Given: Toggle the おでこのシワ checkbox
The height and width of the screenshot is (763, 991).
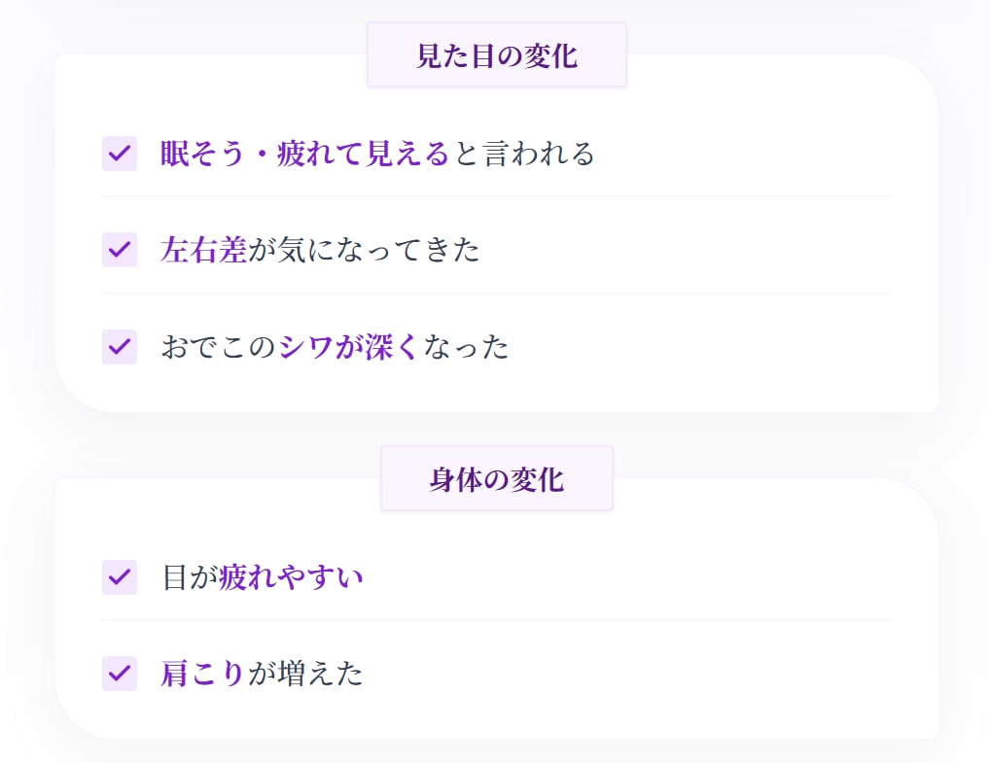Looking at the screenshot, I should point(119,346).
